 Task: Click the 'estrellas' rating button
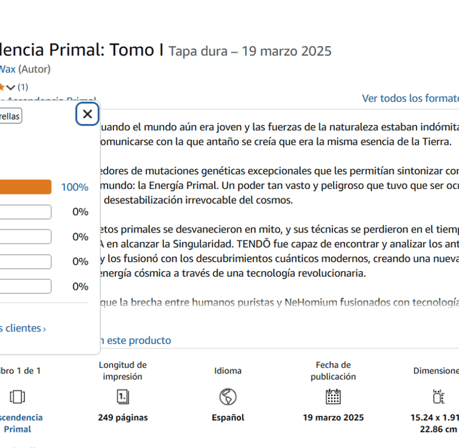(x=10, y=116)
